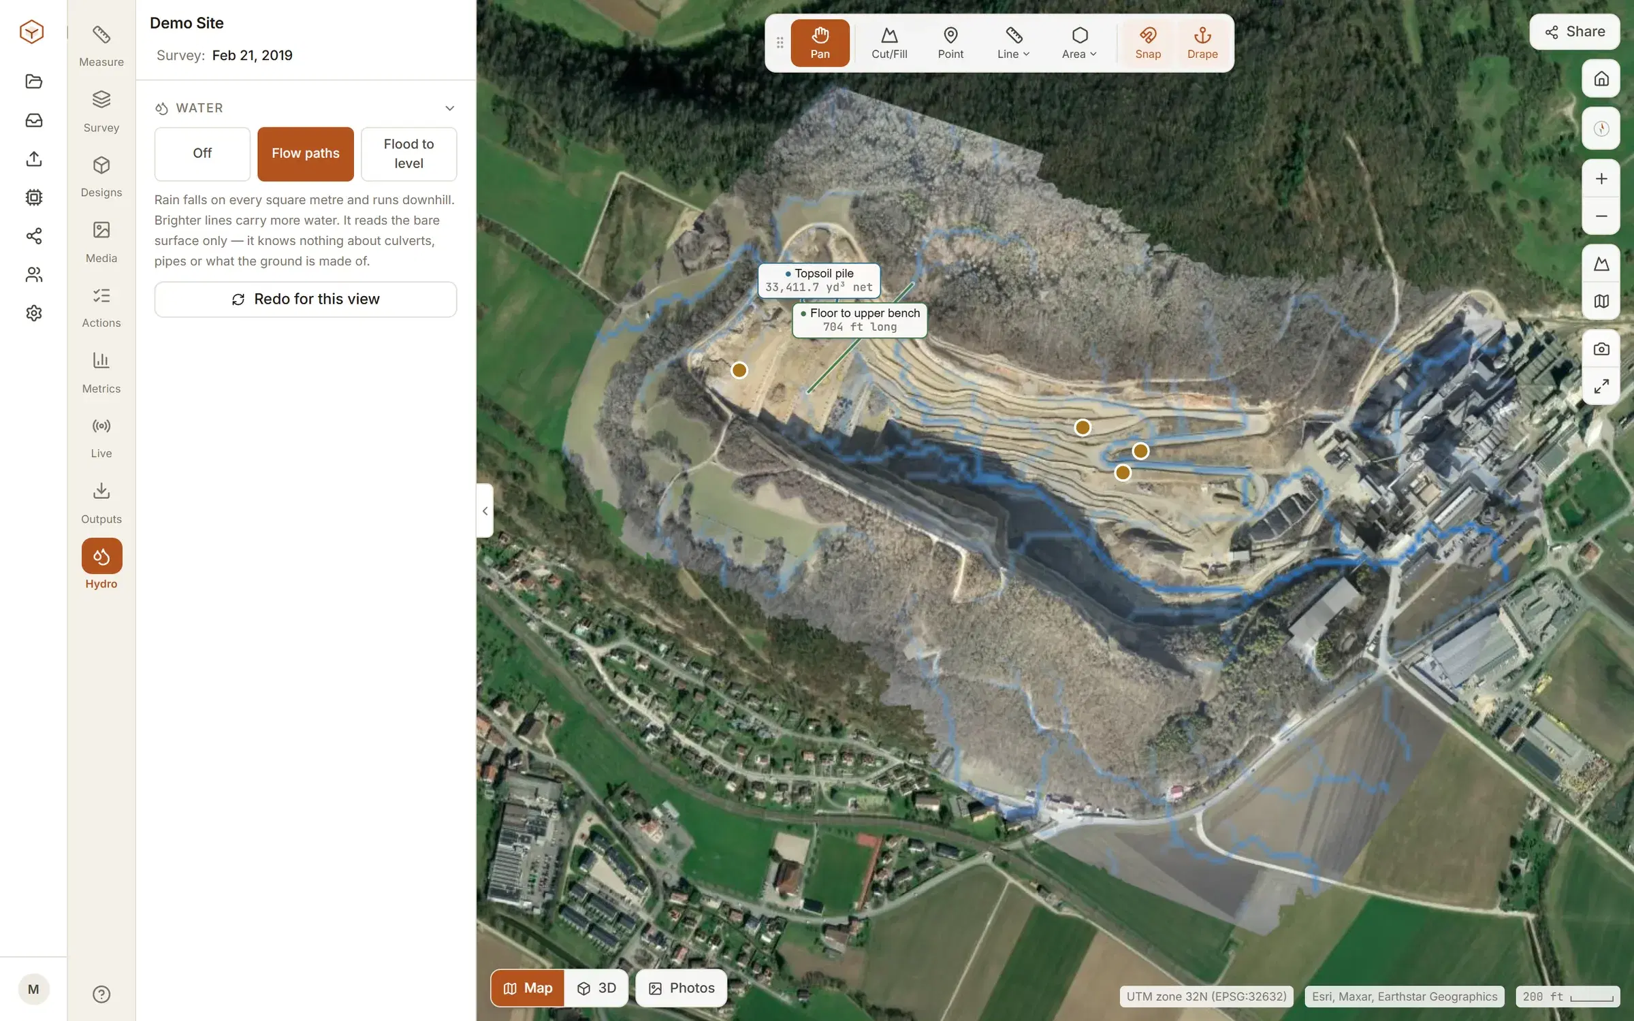The height and width of the screenshot is (1021, 1634).
Task: Switch to the Map view tab
Action: coord(528,988)
